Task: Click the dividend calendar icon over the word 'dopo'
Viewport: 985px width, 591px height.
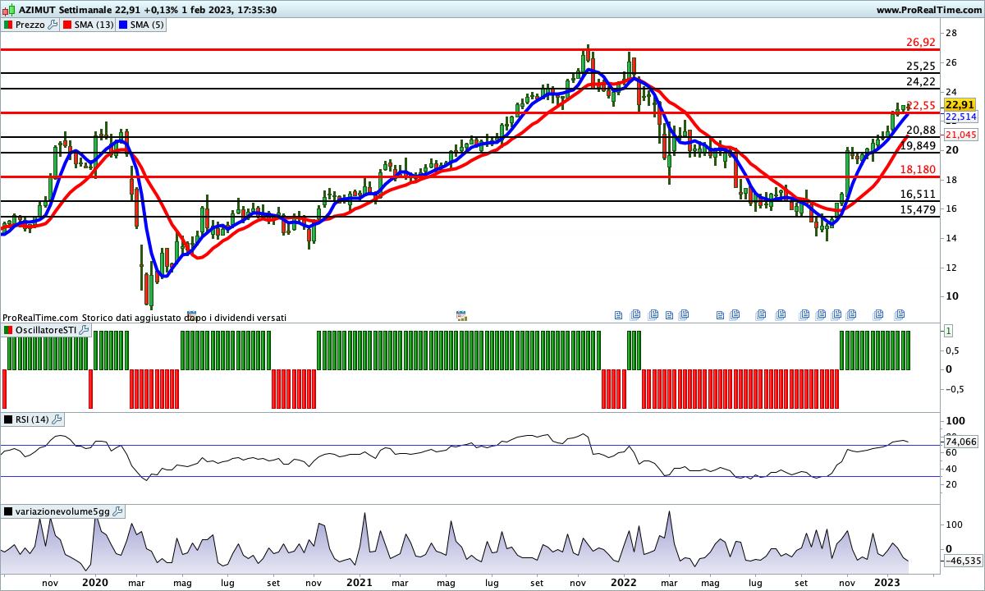Action: pos(194,314)
